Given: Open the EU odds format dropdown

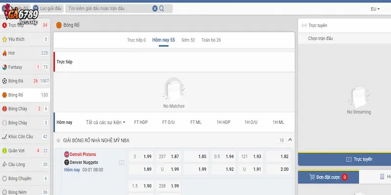Looking at the screenshot, I should pos(375,9).
